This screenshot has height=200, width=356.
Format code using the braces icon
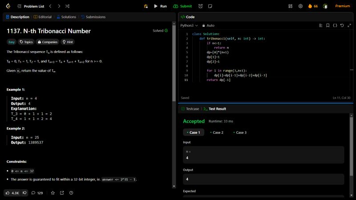[x=335, y=25]
